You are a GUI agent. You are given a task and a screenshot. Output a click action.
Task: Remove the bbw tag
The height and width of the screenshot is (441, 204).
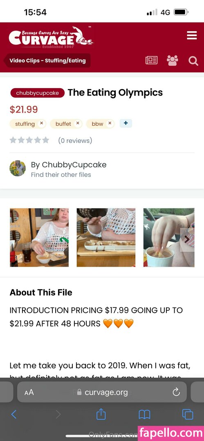pos(110,123)
